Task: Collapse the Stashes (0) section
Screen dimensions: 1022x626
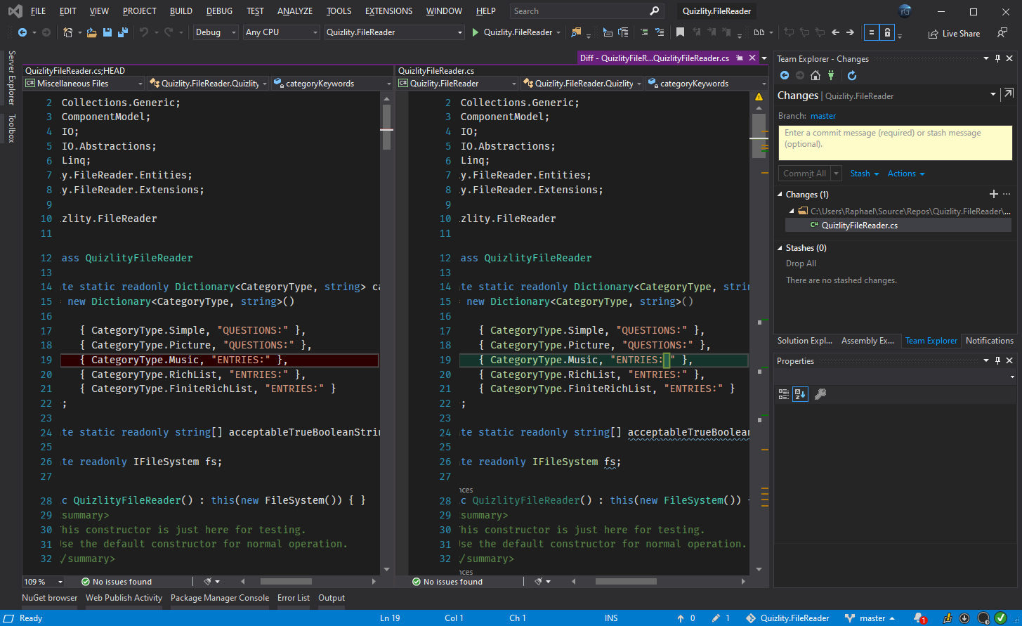Action: coord(780,248)
